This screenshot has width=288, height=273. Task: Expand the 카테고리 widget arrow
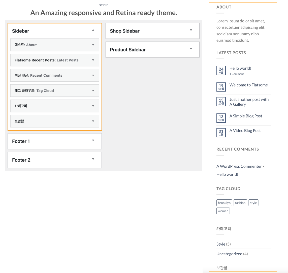click(93, 106)
